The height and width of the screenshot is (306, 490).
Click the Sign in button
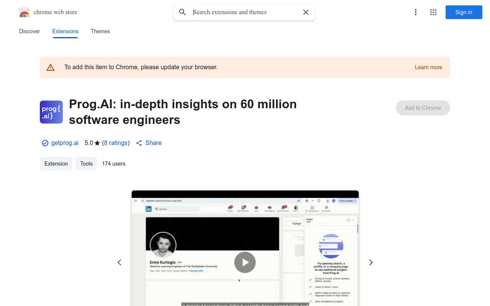464,12
